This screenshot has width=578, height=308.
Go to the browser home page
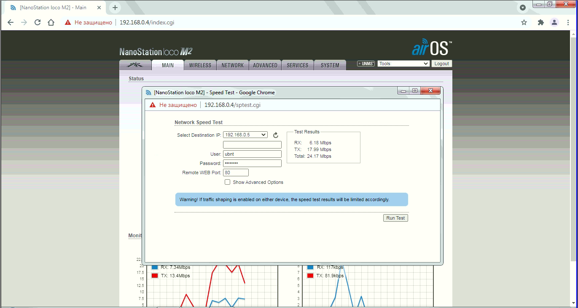coord(51,22)
